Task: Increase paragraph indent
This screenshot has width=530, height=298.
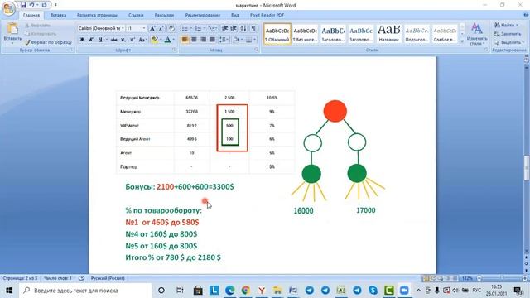Action: [234, 28]
